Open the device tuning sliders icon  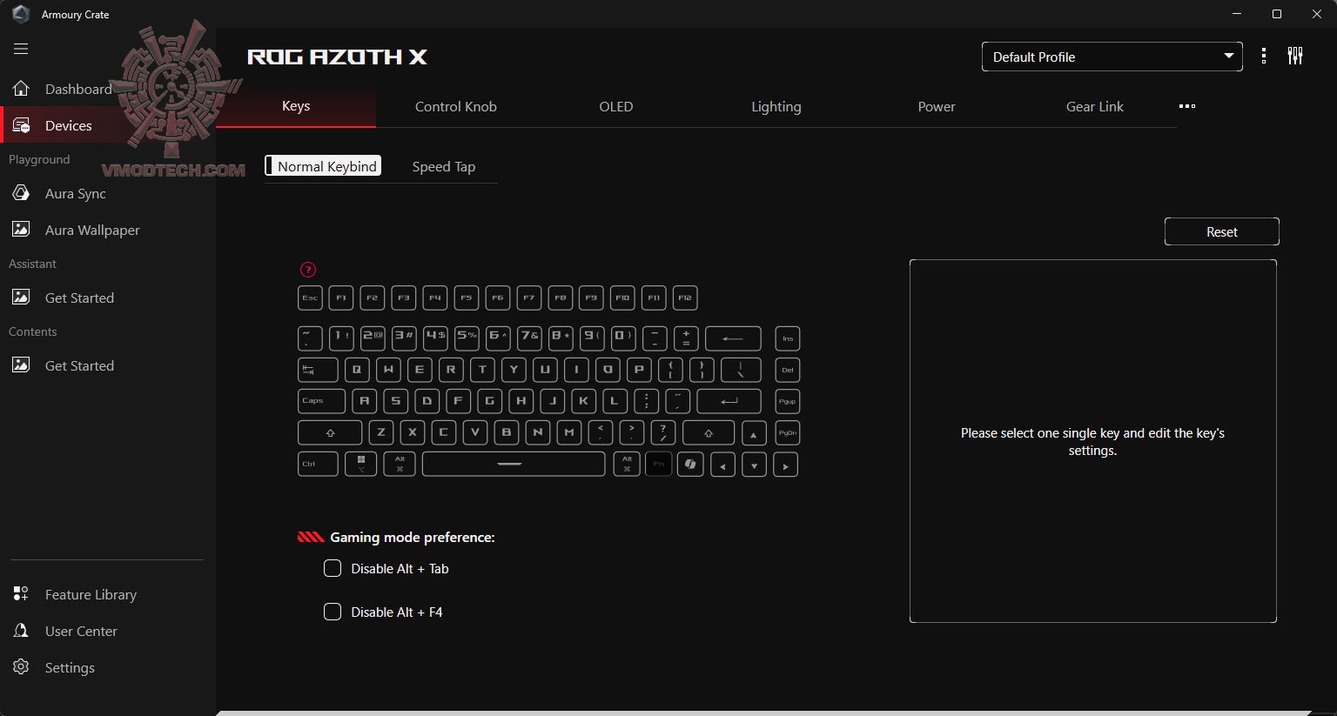pyautogui.click(x=1295, y=57)
